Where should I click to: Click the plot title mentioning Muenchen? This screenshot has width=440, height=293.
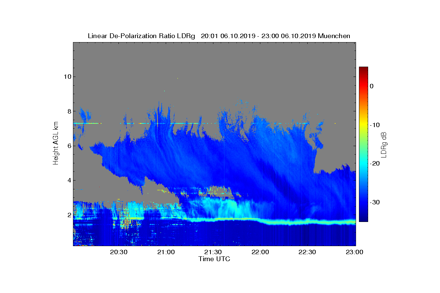219,36
